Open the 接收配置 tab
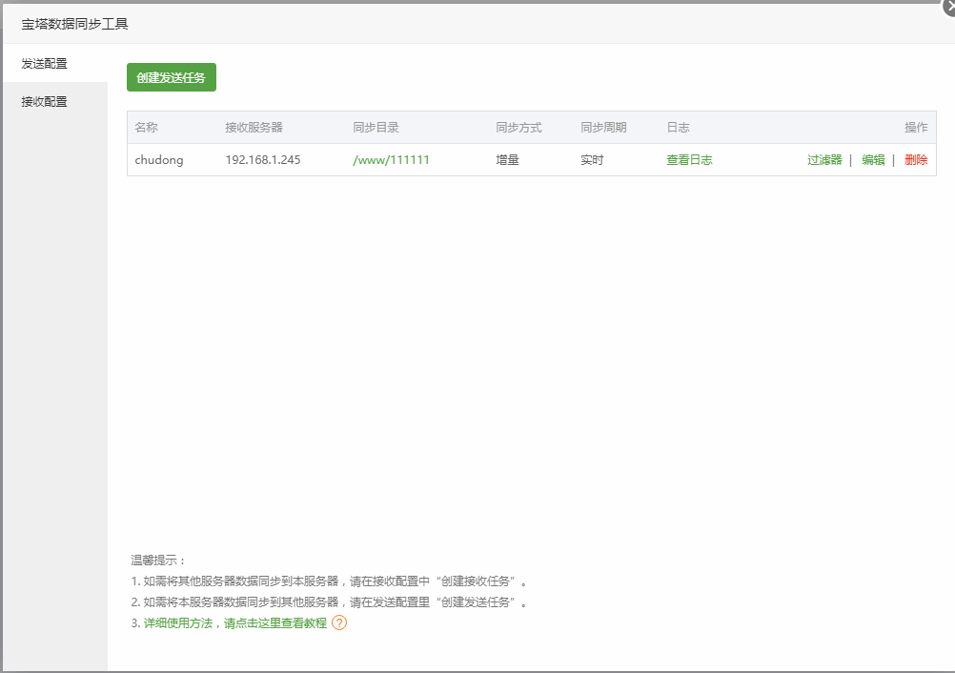The height and width of the screenshot is (673, 955). pyautogui.click(x=45, y=101)
